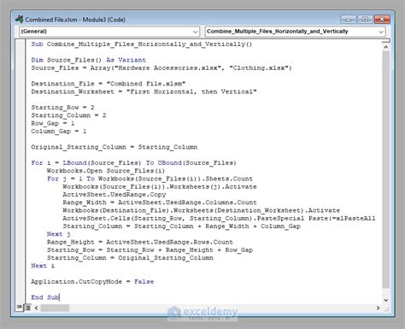The image size is (405, 329).
Task: Click the vertical scrollbar up arrow
Action: [x=386, y=47]
